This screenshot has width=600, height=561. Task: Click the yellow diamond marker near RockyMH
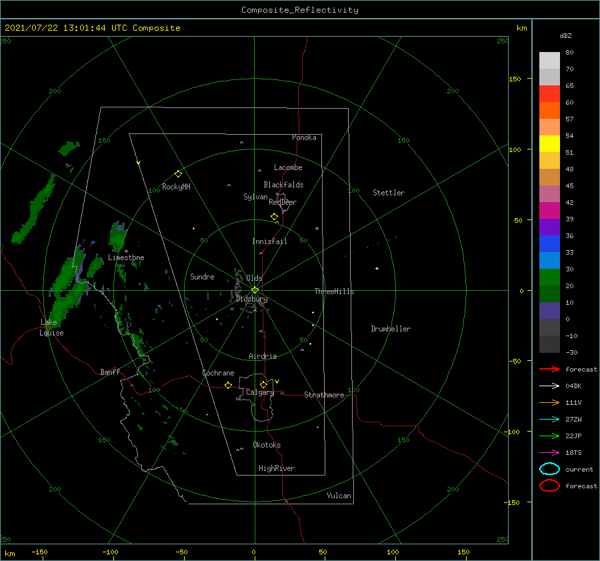[178, 174]
